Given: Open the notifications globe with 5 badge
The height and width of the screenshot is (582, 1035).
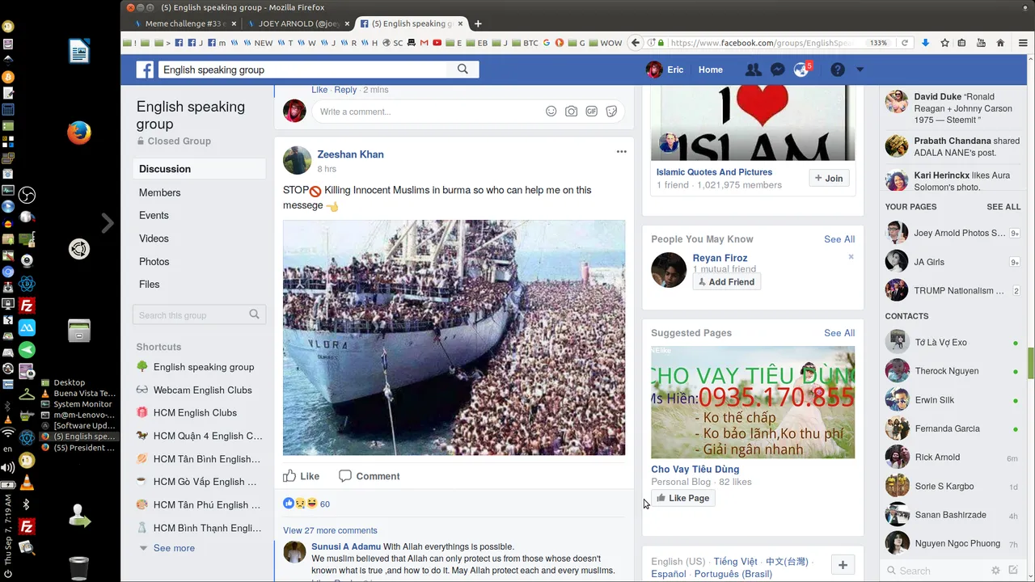Looking at the screenshot, I should [x=801, y=70].
